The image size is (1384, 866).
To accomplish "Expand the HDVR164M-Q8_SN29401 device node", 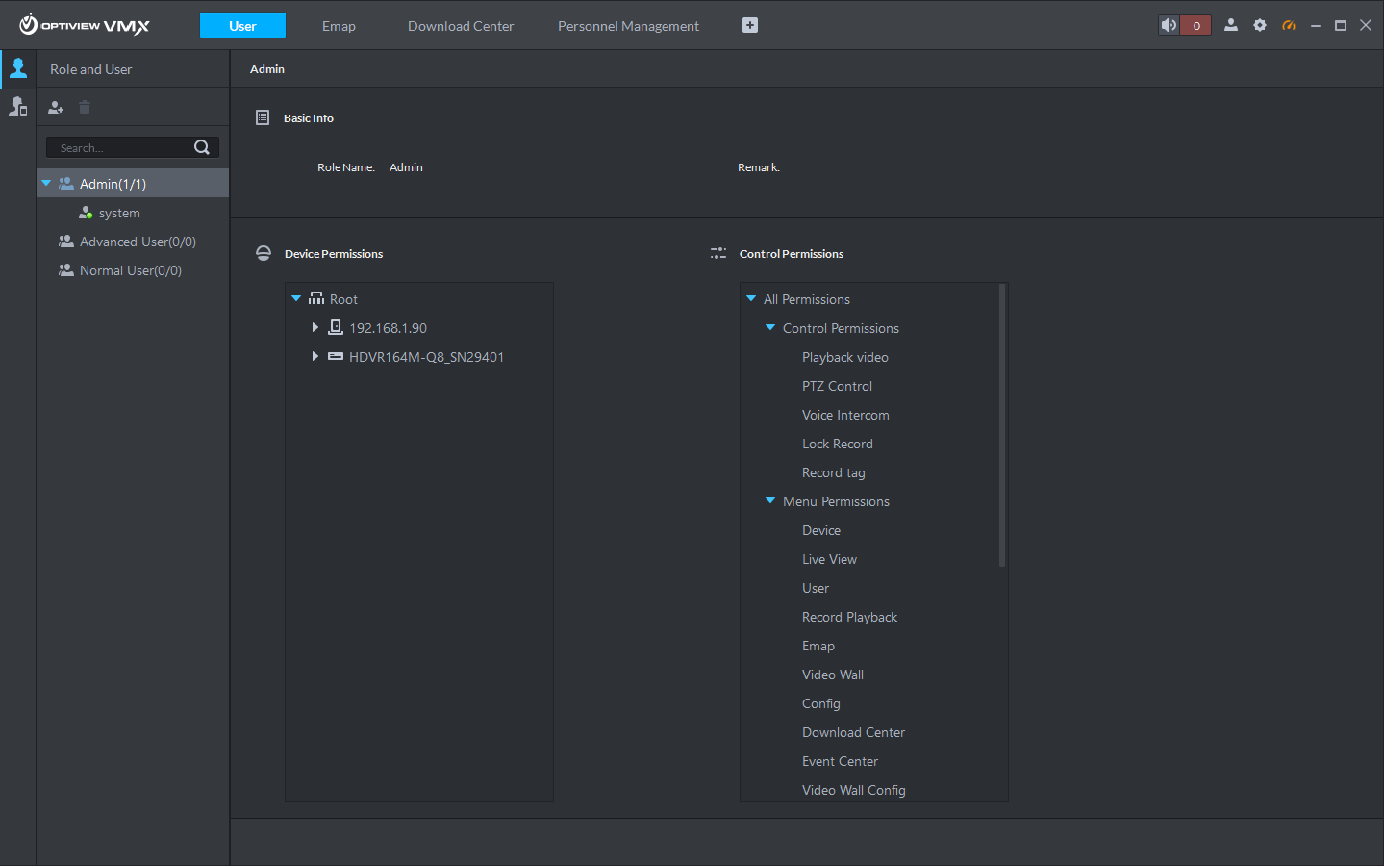I will pyautogui.click(x=315, y=356).
